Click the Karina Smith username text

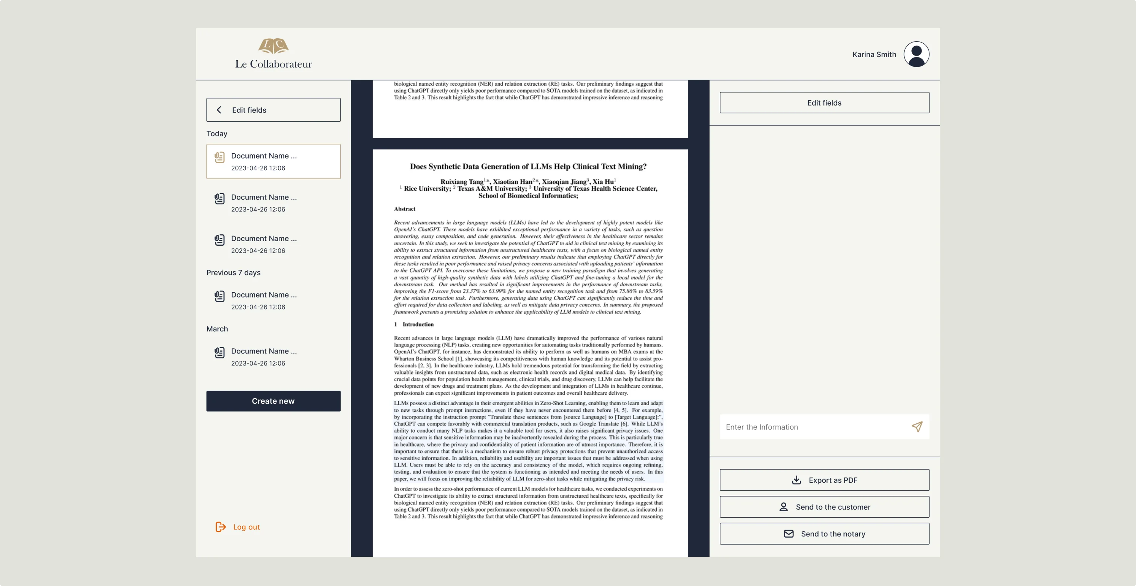[874, 55]
